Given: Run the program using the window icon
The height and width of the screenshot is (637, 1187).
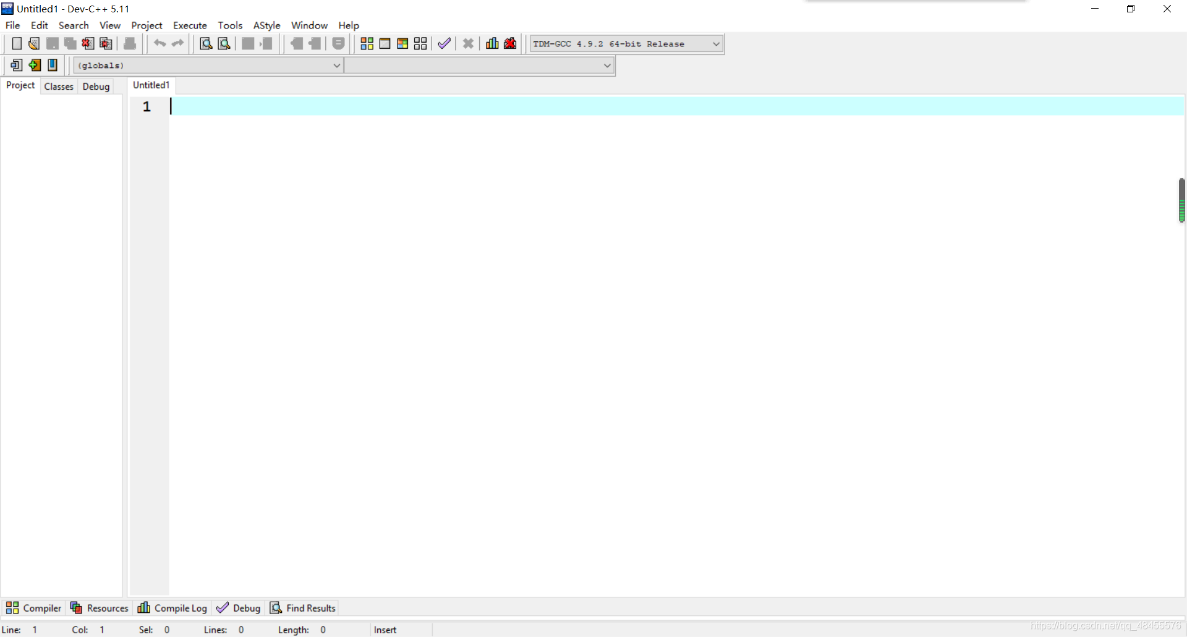Looking at the screenshot, I should coord(385,43).
